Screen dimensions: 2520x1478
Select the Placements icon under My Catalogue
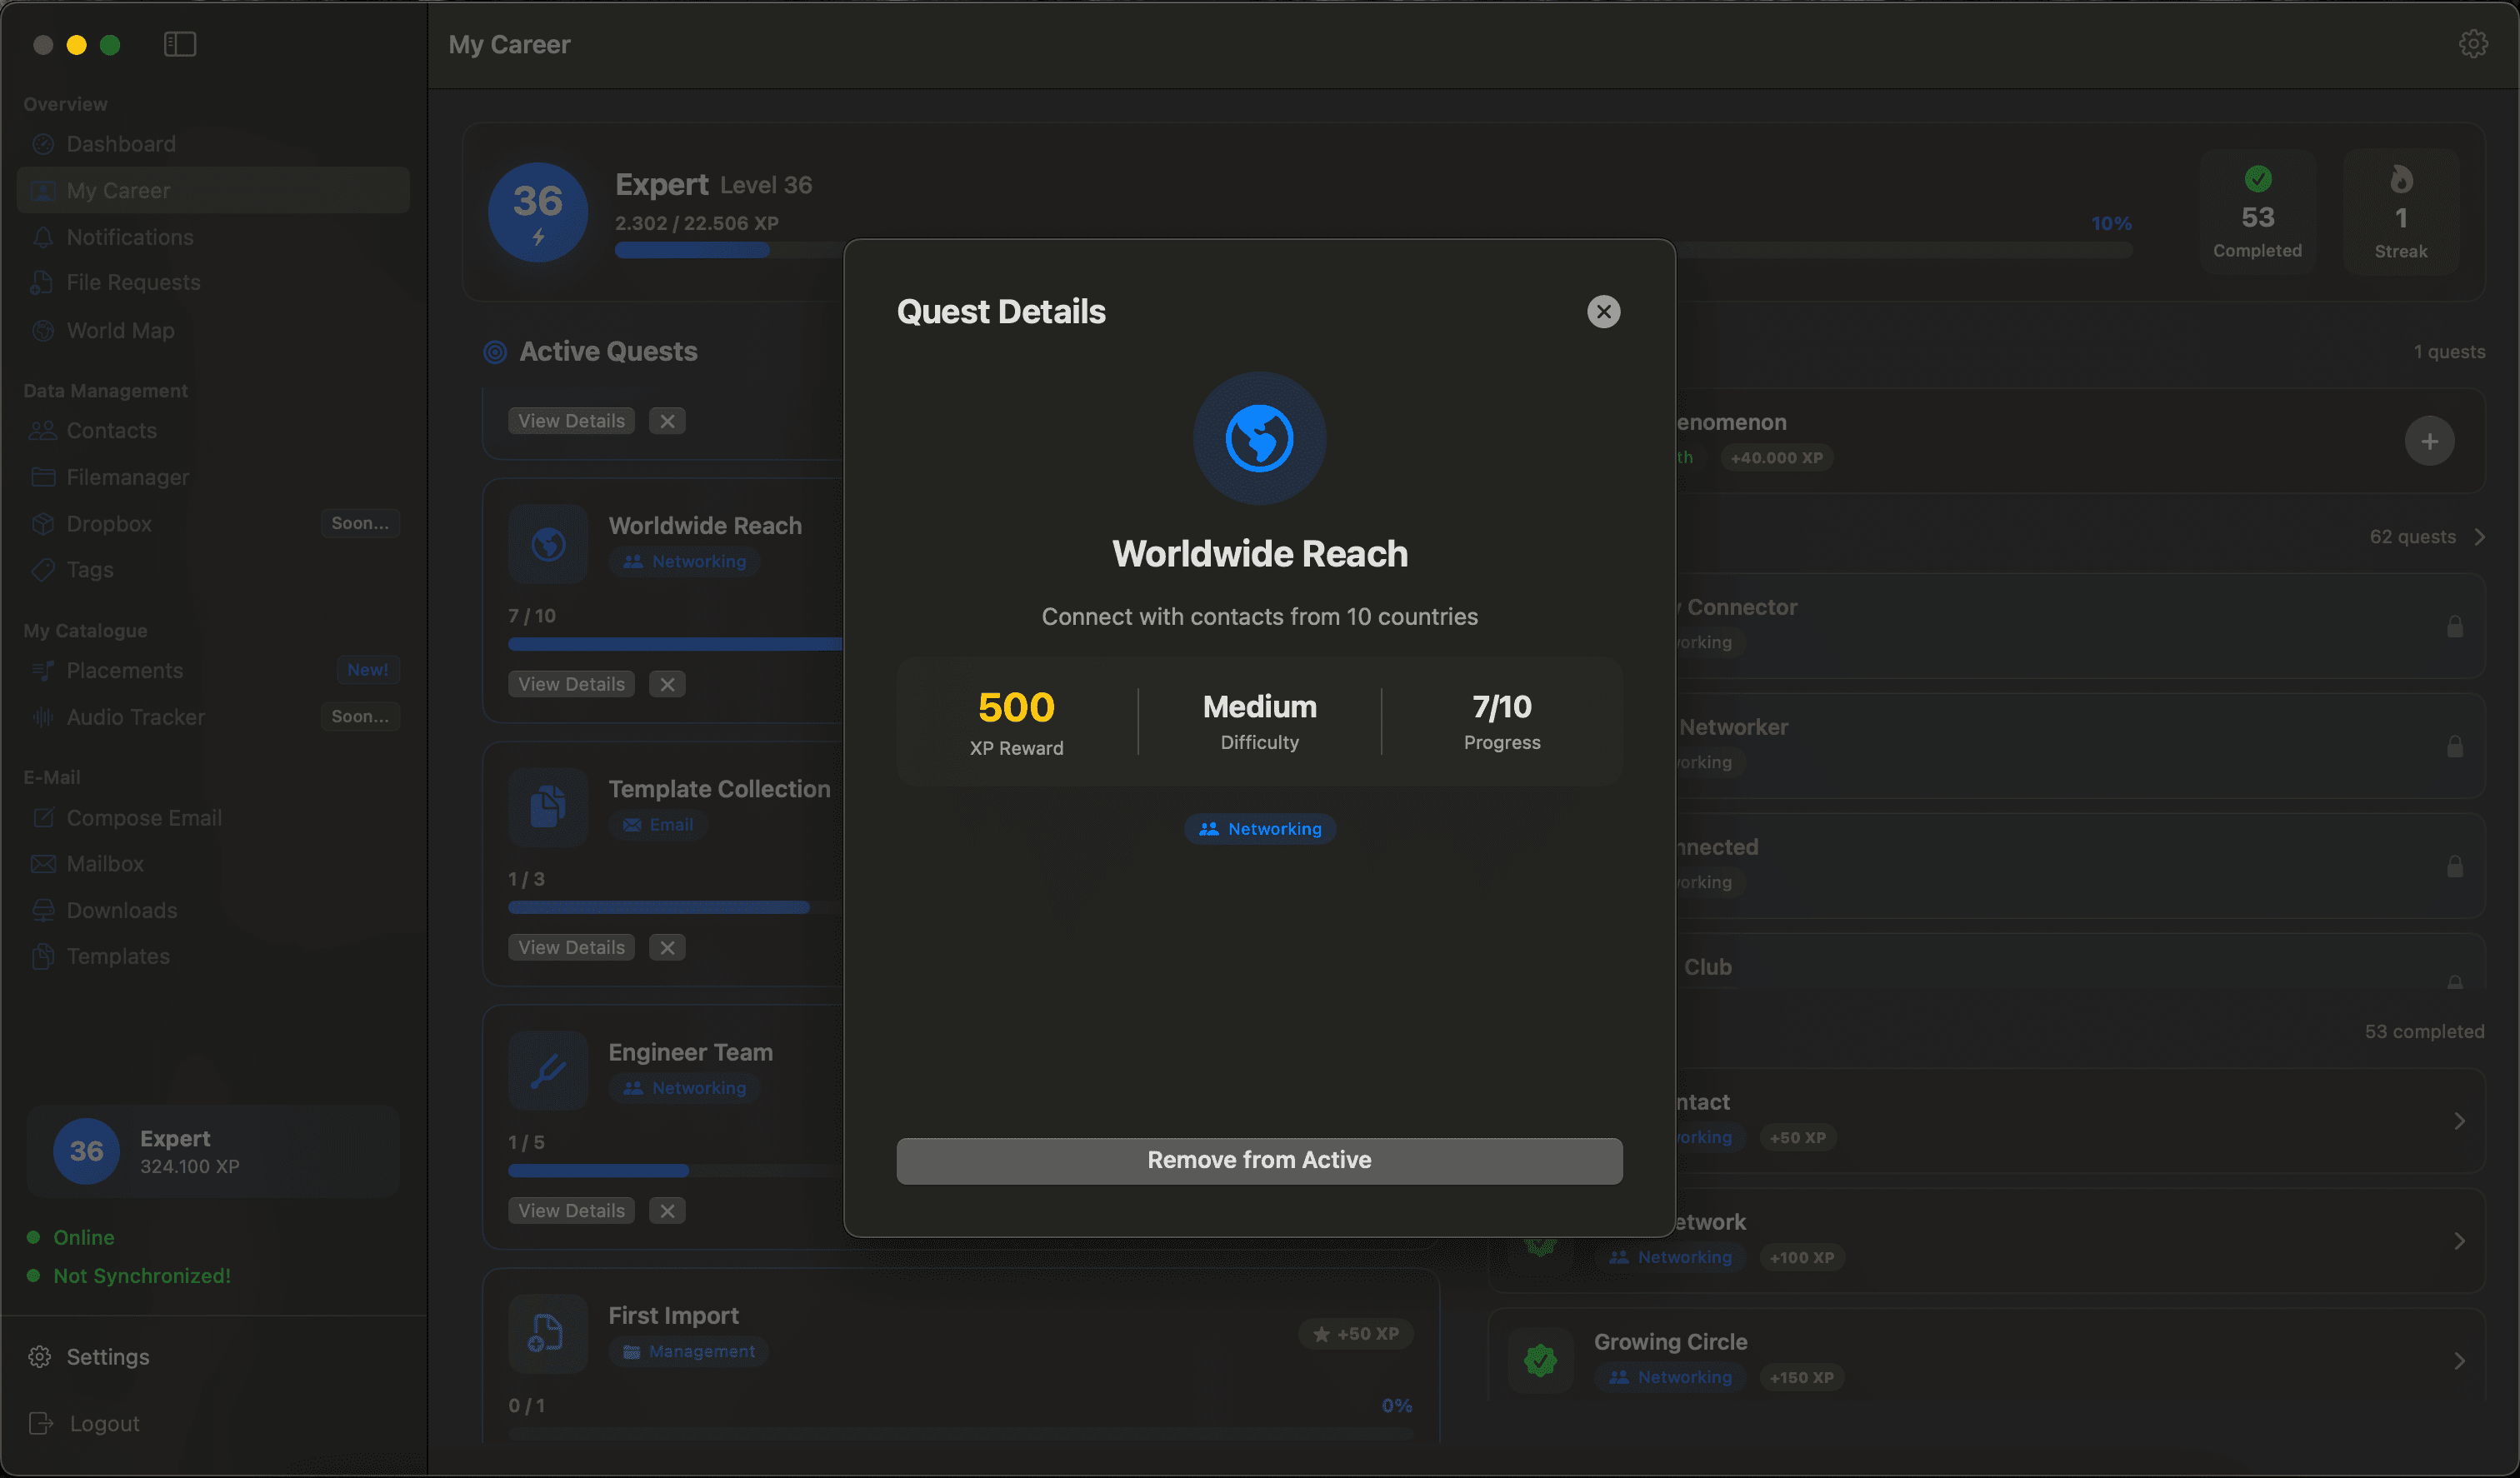43,670
